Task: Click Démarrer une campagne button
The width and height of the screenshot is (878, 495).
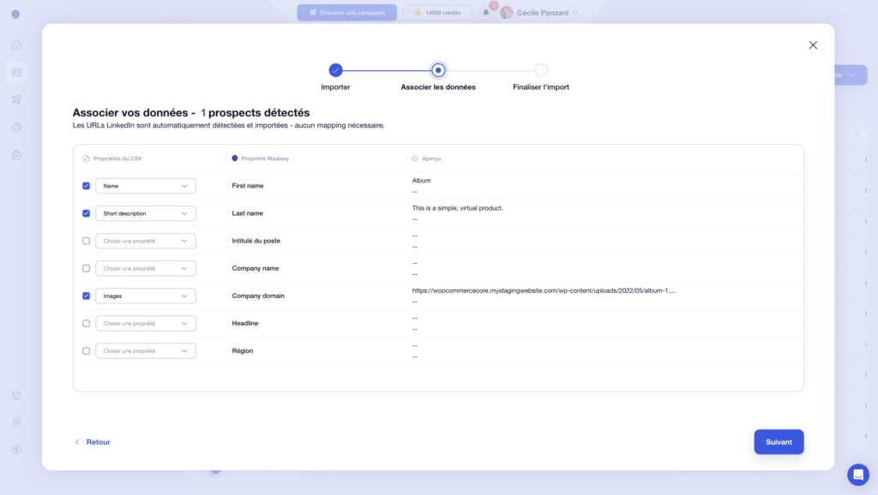Action: [x=346, y=12]
